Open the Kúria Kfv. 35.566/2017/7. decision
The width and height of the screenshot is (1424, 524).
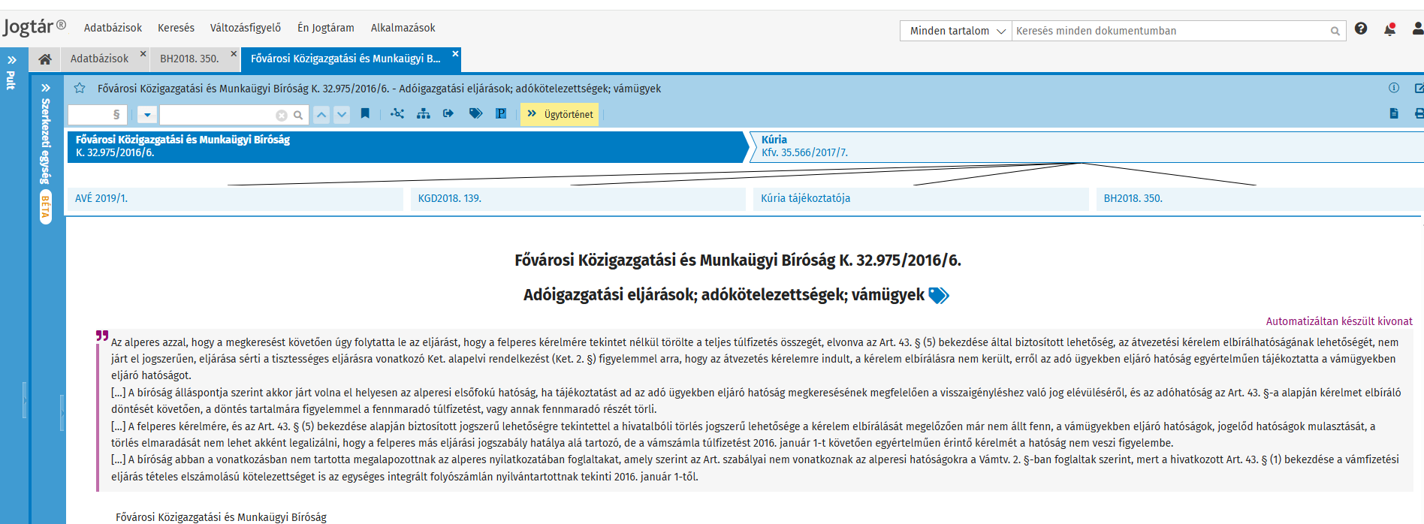(x=804, y=146)
